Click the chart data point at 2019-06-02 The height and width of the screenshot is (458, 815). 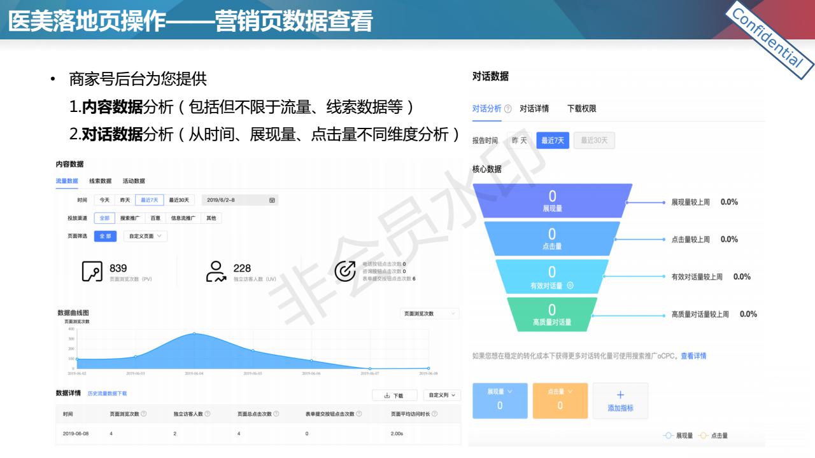[x=77, y=359]
